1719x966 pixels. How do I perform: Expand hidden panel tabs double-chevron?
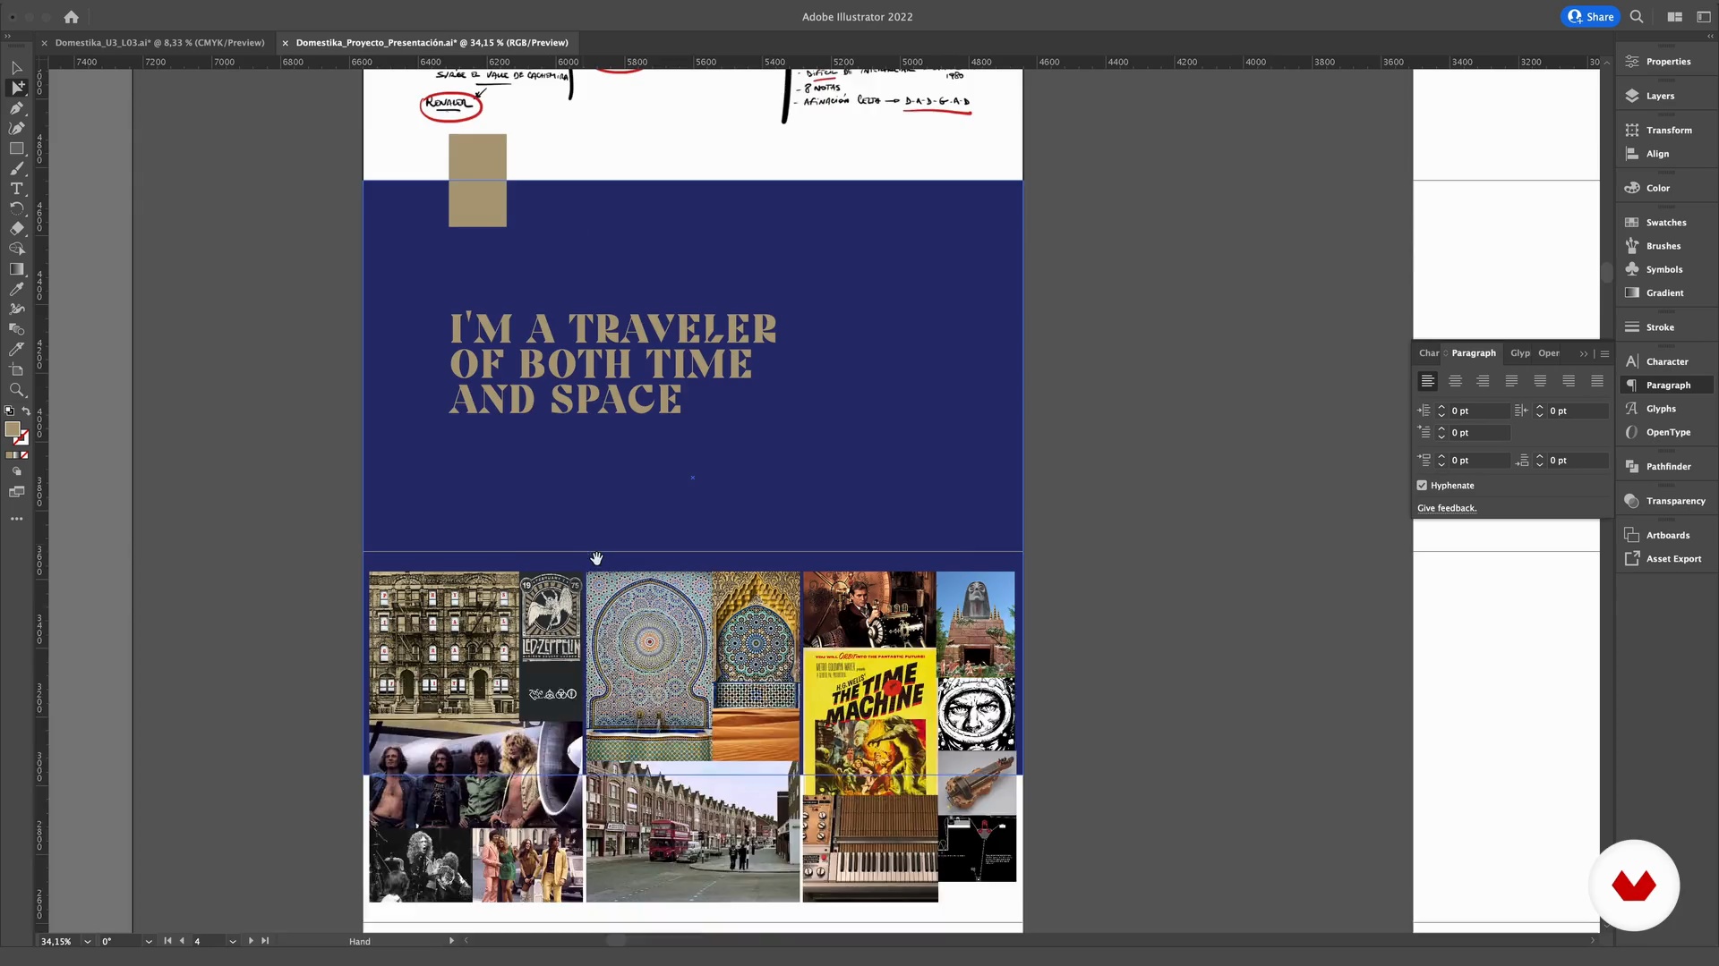(x=1584, y=354)
